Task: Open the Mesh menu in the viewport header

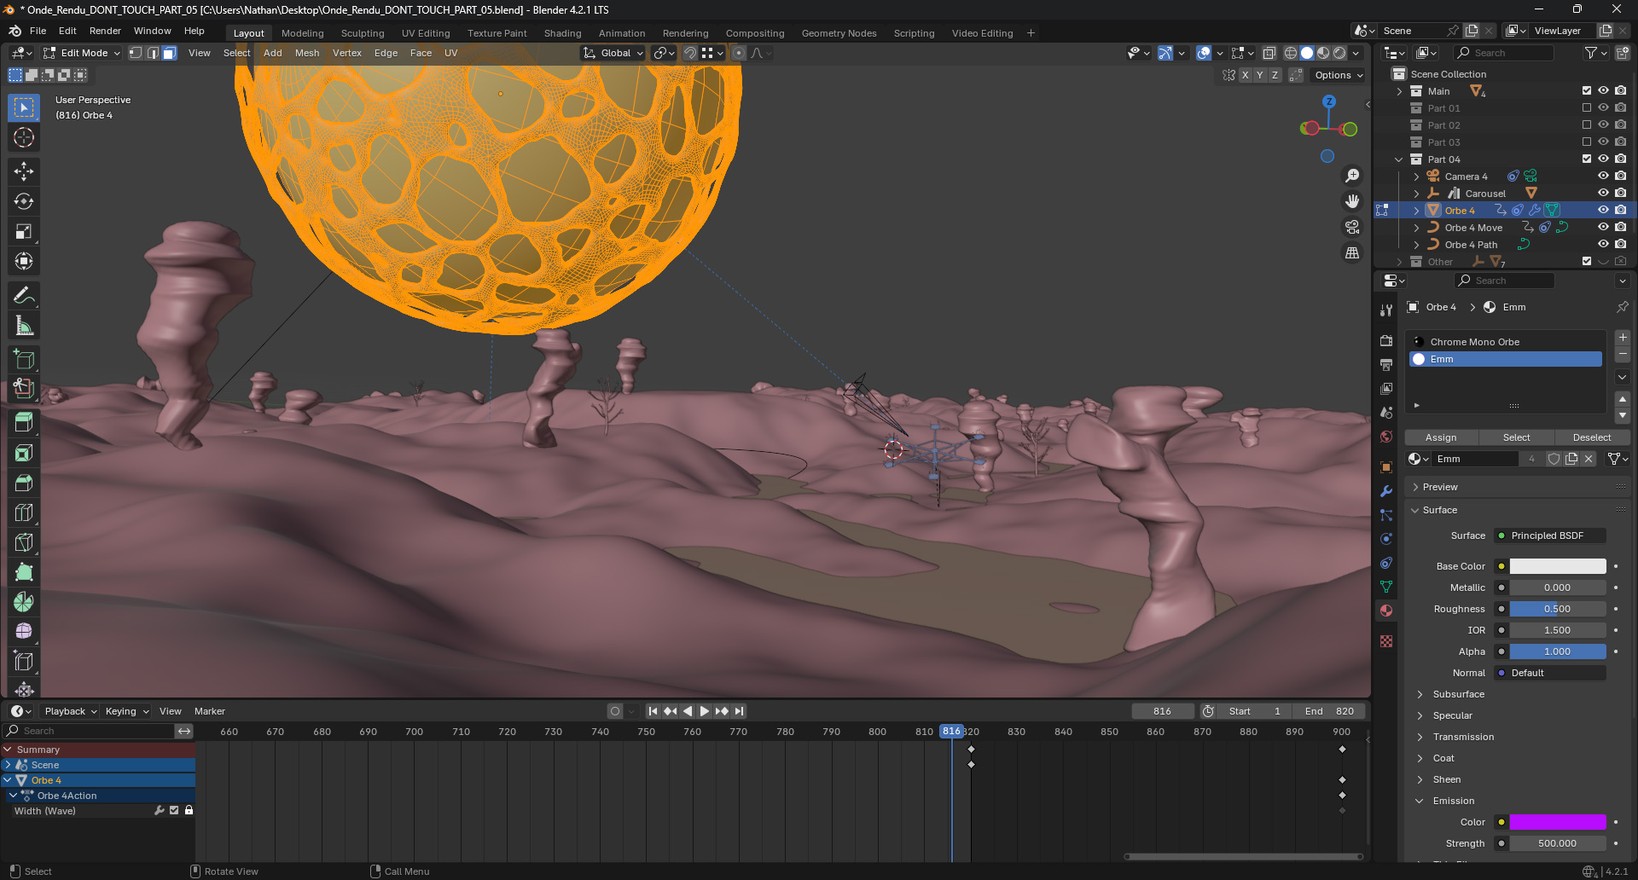Action: (307, 53)
